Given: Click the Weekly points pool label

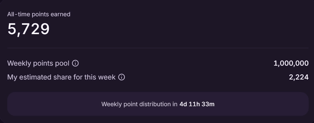Looking at the screenshot, I should click(38, 64).
